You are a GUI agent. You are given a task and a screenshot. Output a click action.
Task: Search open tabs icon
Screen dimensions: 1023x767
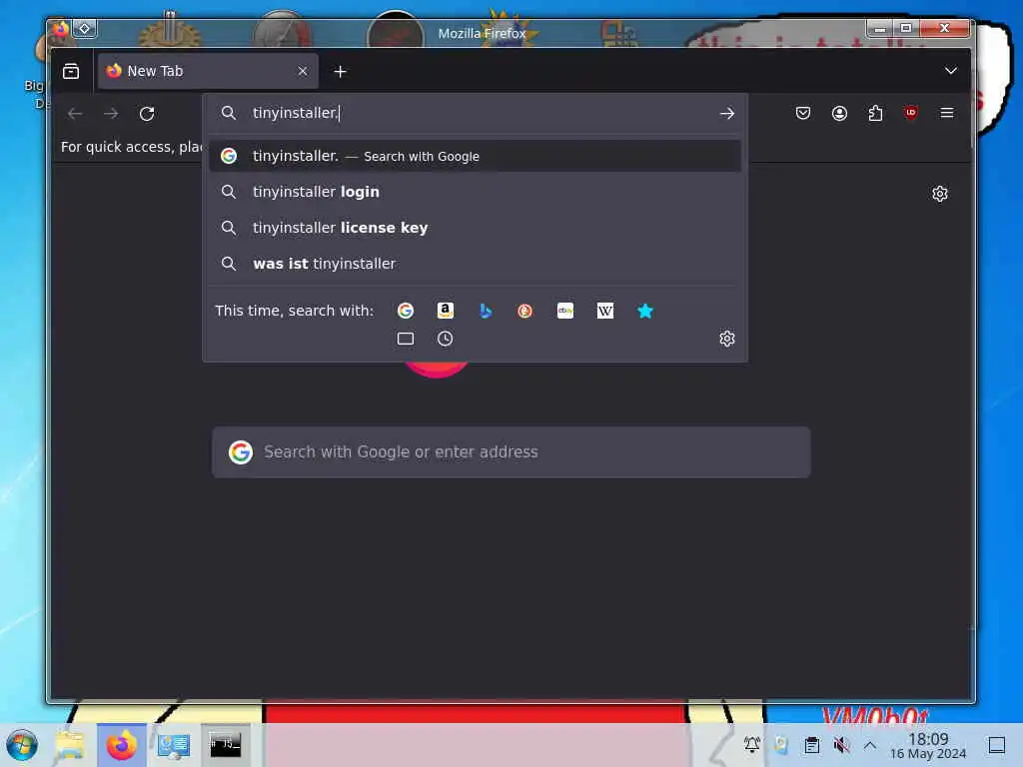click(x=406, y=339)
